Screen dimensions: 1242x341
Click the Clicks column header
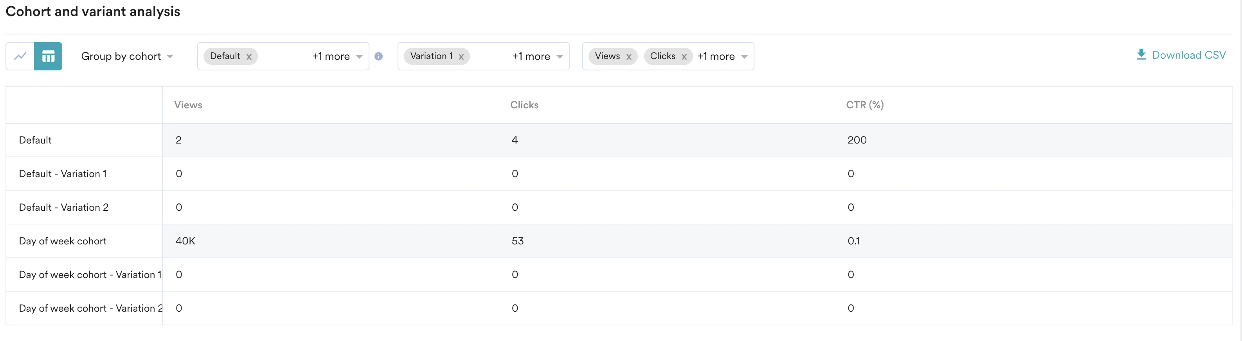(524, 105)
